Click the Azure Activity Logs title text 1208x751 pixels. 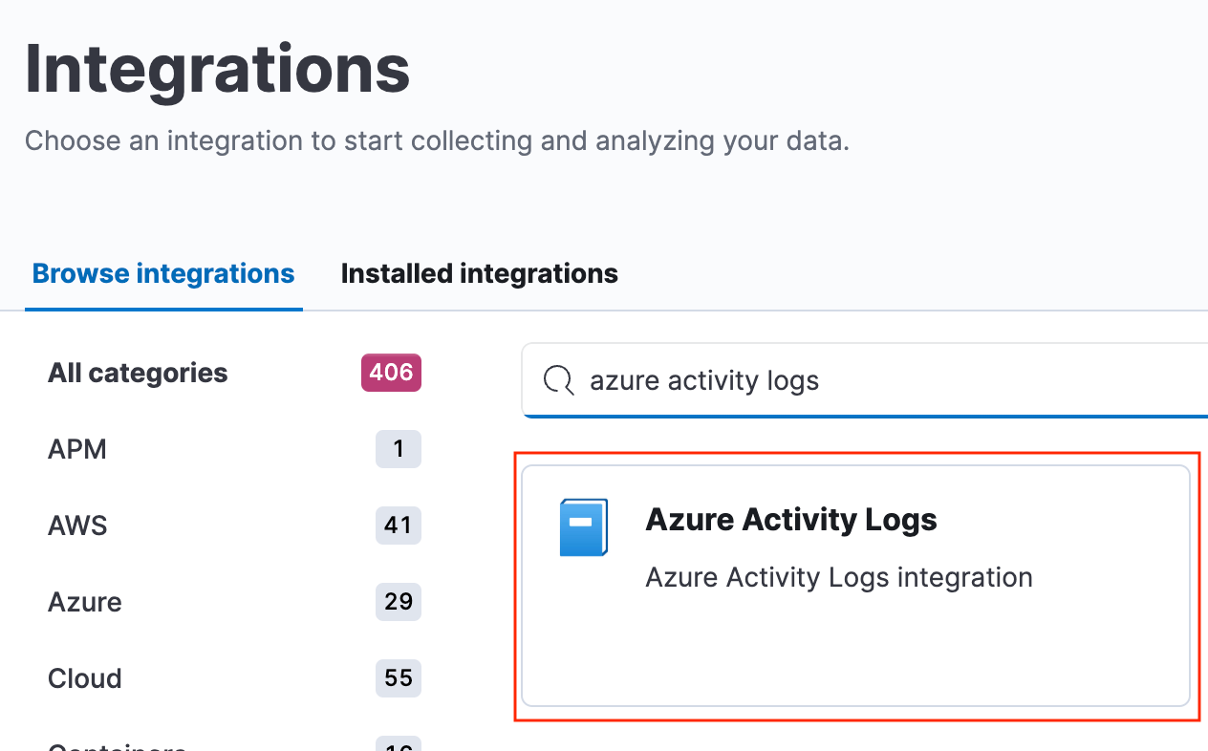click(x=791, y=519)
